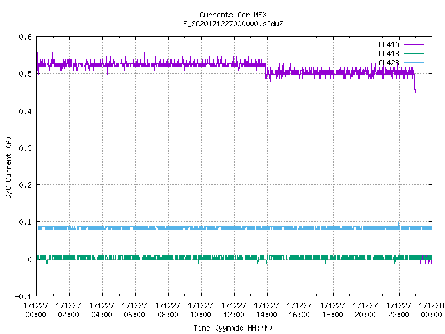Click the x-axis tick label '171227 22:00'
The width and height of the screenshot is (445, 334).
(398, 310)
